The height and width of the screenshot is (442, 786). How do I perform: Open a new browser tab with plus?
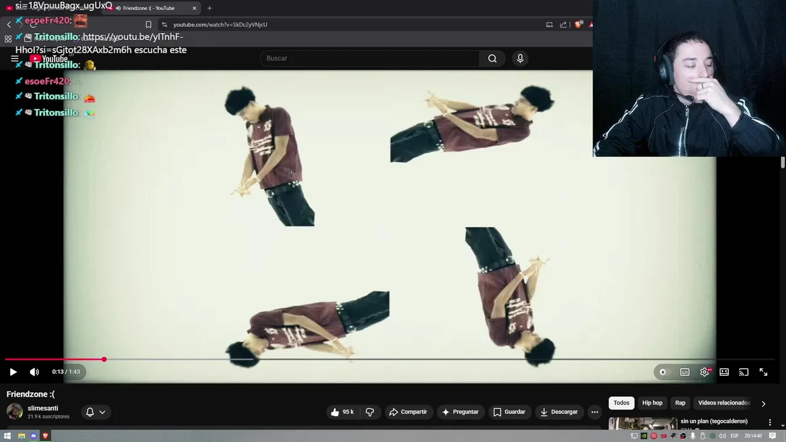tap(209, 8)
